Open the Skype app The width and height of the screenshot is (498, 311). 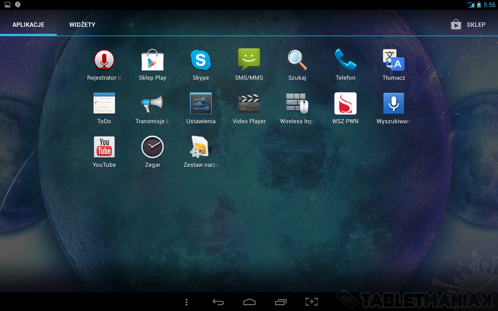click(x=201, y=65)
